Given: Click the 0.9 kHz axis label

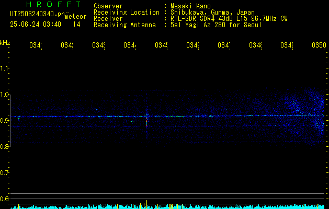Looking at the screenshot, I should coord(4,121).
